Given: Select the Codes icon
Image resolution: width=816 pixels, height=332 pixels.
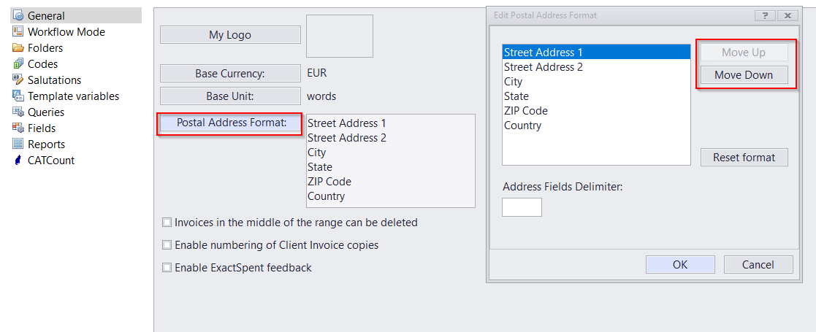Looking at the screenshot, I should point(18,64).
